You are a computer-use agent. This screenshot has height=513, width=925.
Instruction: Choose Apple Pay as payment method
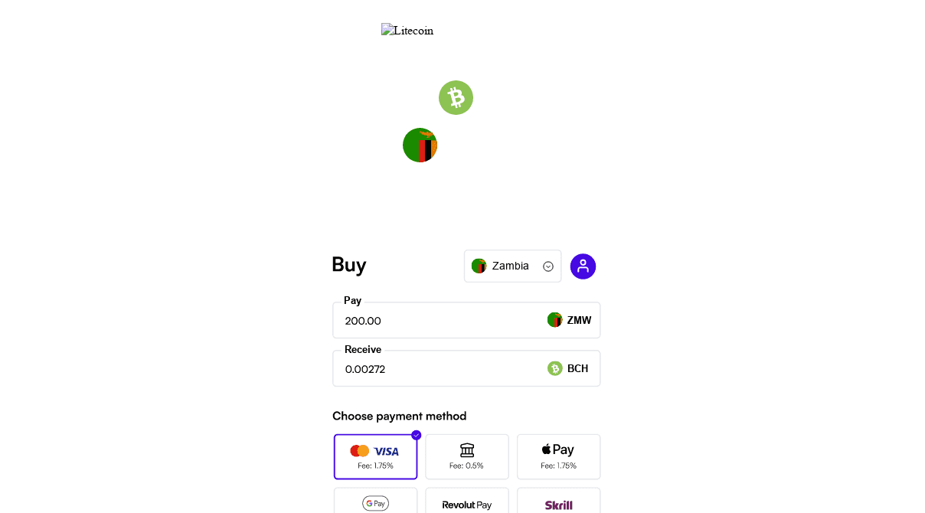(558, 456)
